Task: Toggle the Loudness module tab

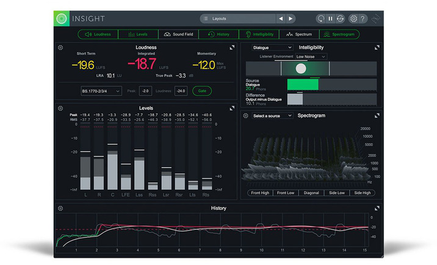Action: (98, 34)
